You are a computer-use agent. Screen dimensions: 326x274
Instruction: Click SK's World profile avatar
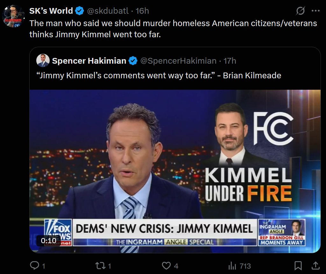tap(13, 16)
